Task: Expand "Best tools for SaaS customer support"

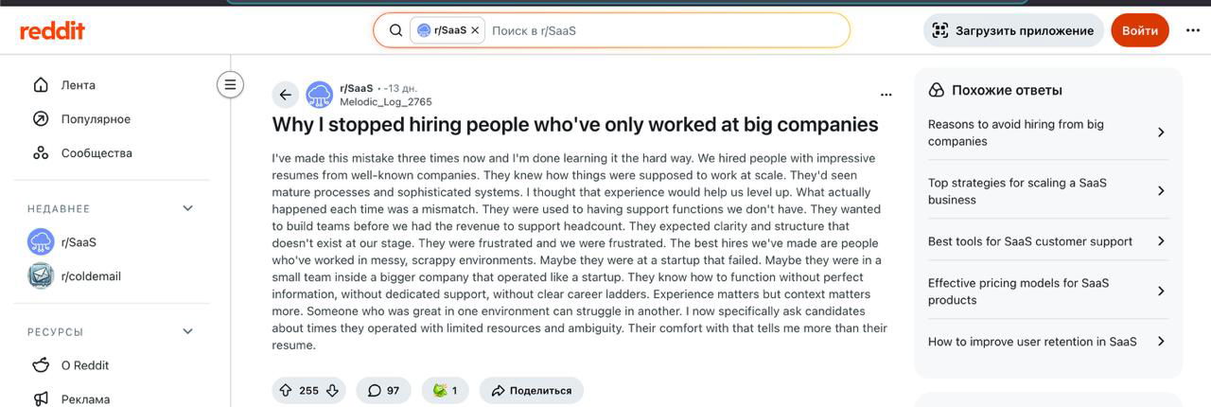Action: pyautogui.click(x=1045, y=241)
